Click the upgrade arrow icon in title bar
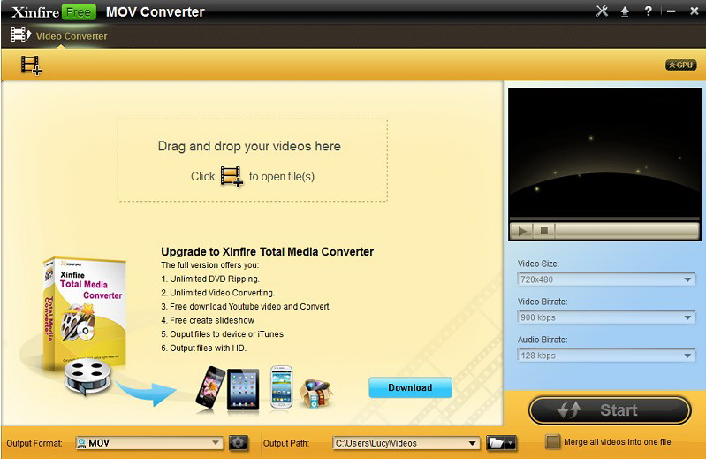 tap(625, 11)
